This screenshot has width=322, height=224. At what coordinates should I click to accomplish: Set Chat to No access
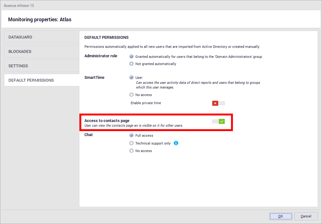point(132,151)
